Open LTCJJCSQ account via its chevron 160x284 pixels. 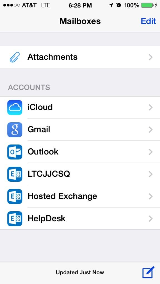click(x=151, y=174)
